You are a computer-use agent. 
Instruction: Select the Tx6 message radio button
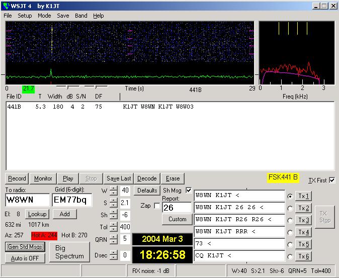pos(290,257)
